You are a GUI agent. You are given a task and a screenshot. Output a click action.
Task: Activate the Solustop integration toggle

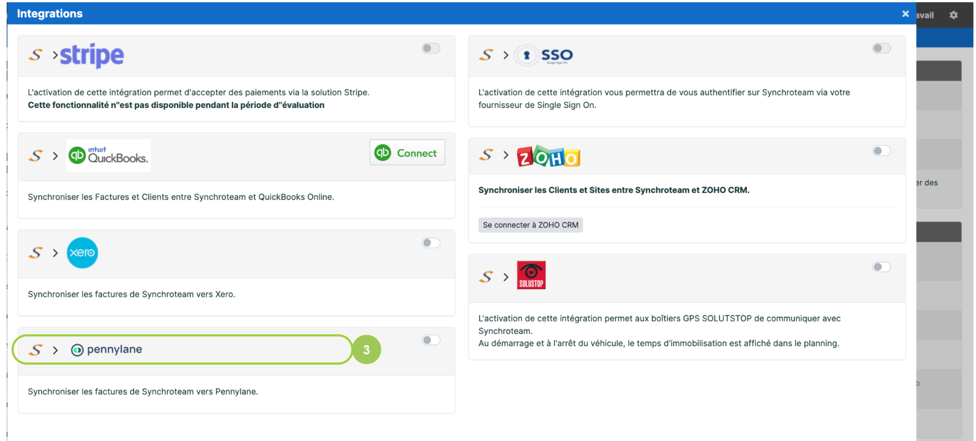(x=881, y=267)
